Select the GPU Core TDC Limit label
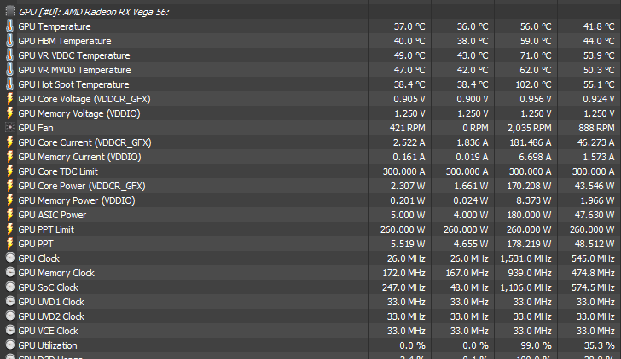The image size is (621, 359). pos(58,171)
